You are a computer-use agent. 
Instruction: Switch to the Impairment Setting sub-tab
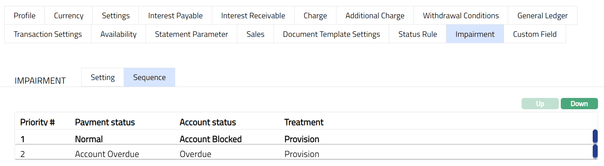coord(102,77)
